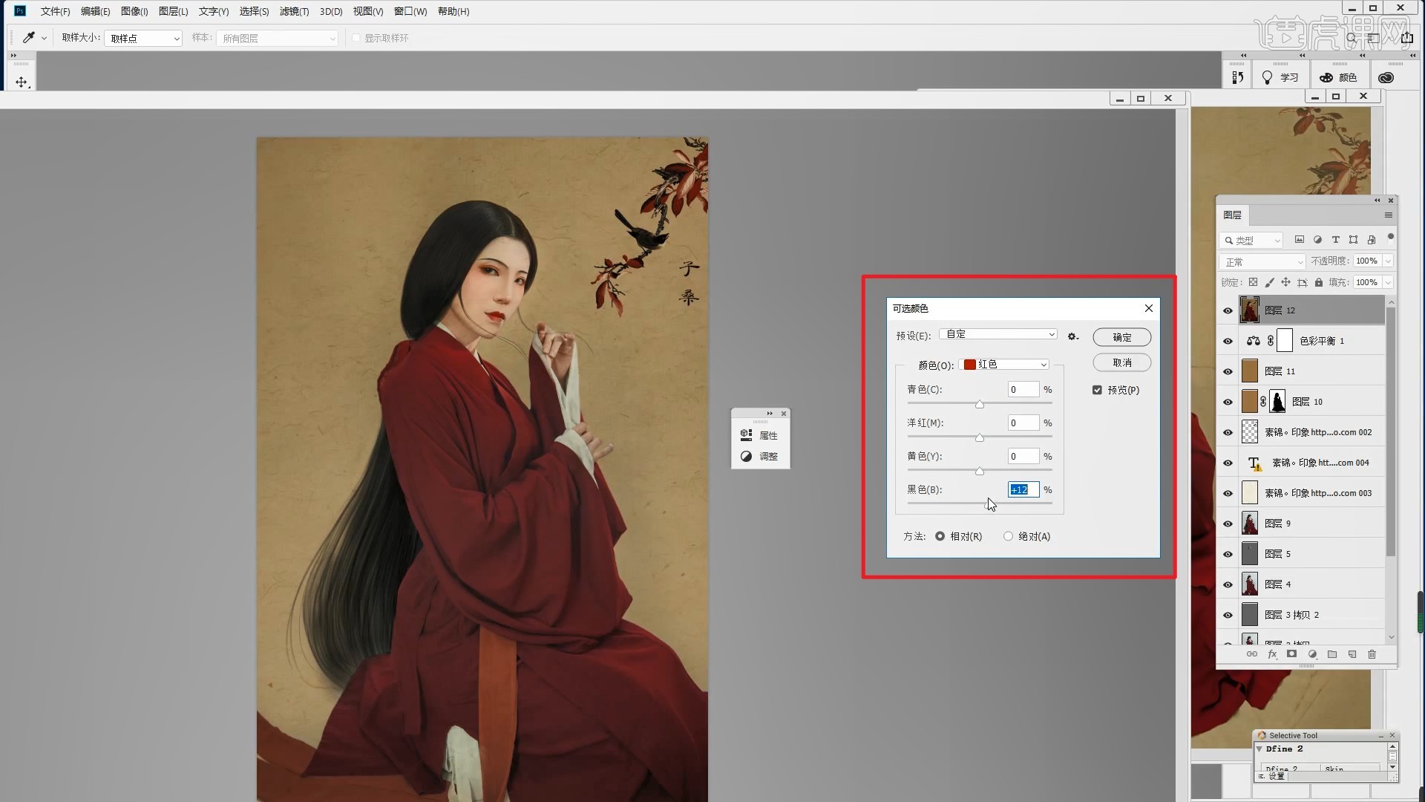Filter layers by text type icon

(x=1335, y=240)
